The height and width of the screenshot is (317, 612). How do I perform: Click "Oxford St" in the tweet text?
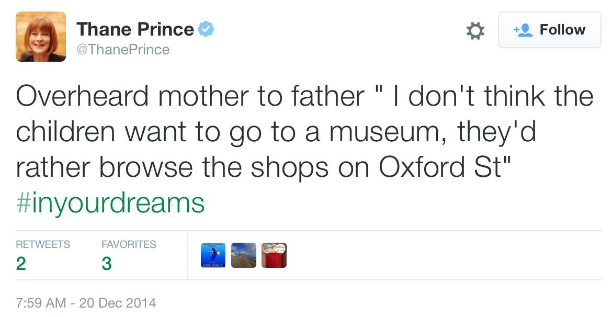pos(440,167)
